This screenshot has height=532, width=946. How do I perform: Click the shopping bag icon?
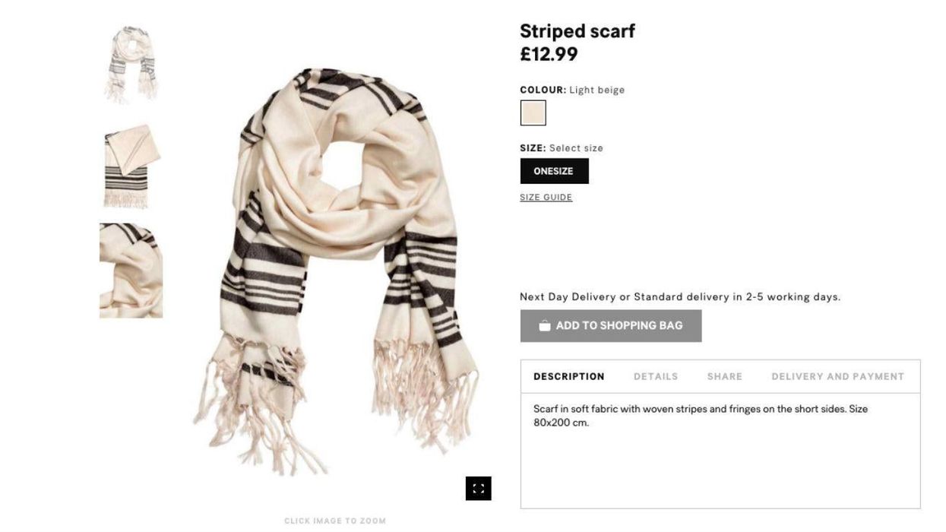pos(544,326)
